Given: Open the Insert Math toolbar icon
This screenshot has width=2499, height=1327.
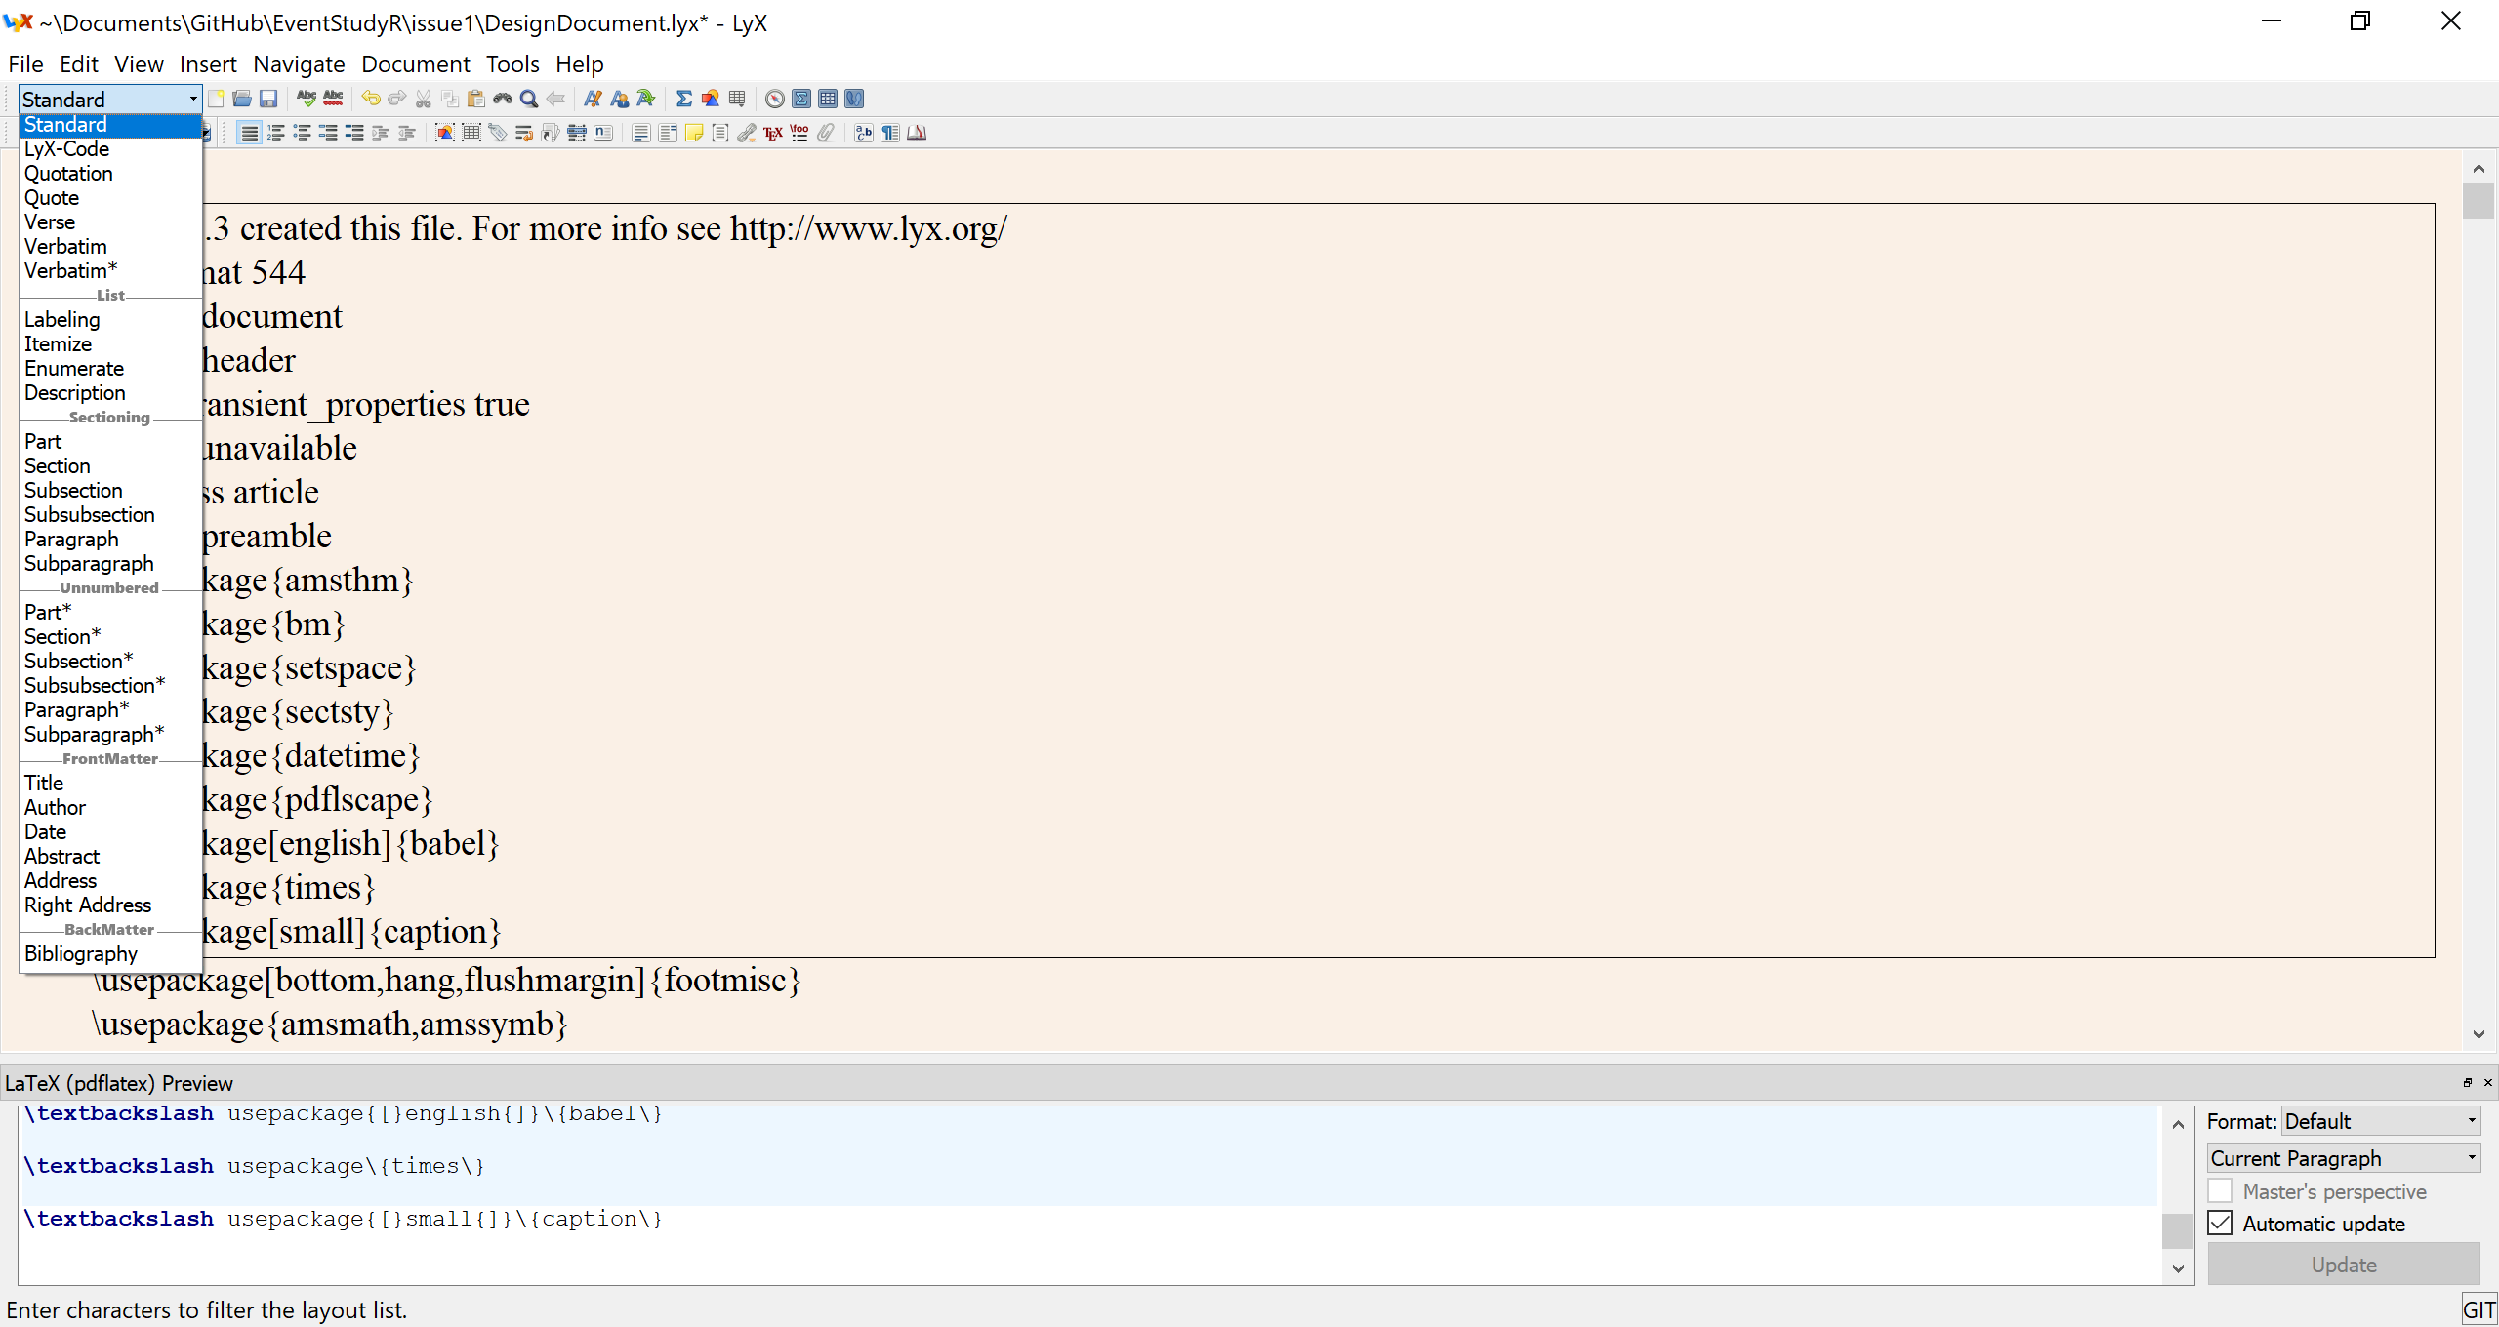Looking at the screenshot, I should point(685,98).
